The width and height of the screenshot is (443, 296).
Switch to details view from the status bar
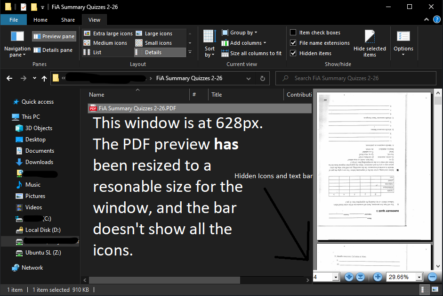coord(425,289)
